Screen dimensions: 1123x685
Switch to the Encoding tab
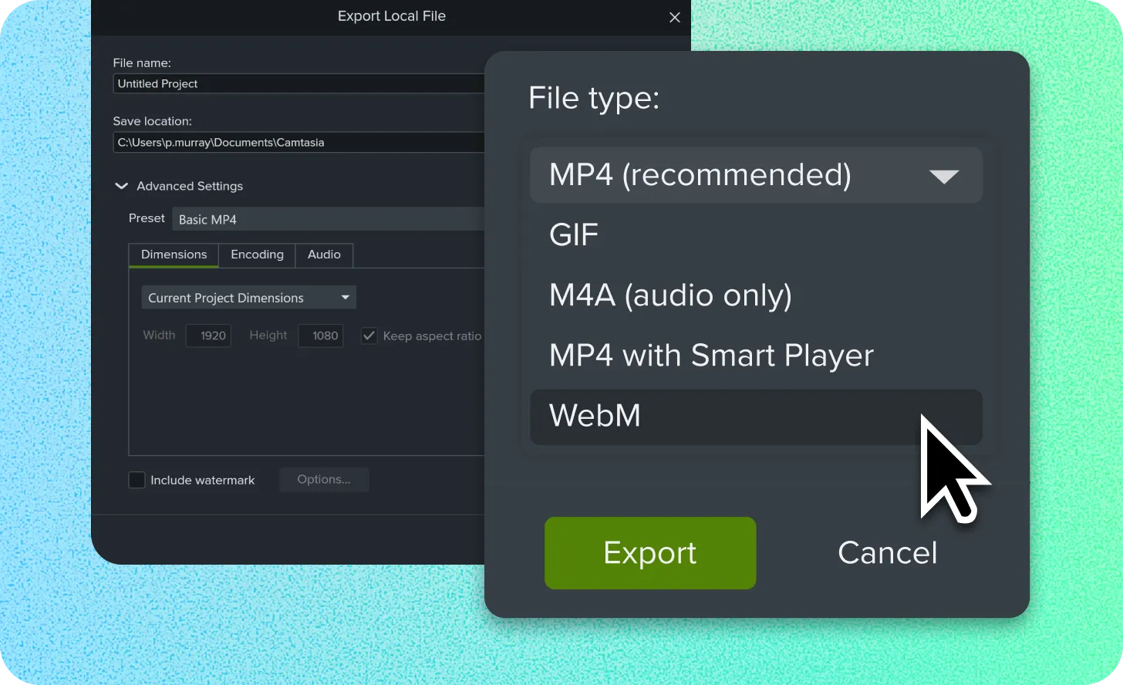(x=257, y=255)
